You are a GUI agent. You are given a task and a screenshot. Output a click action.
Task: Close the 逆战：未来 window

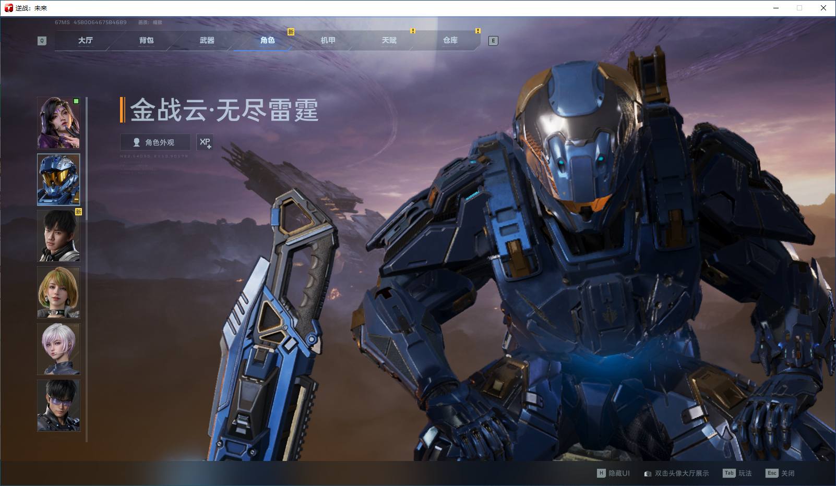(823, 8)
